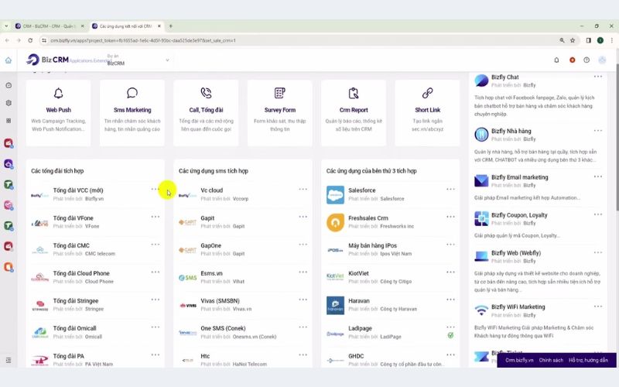
Task: Click the Bizfly Coupon, Loyalty icon
Action: (481, 219)
